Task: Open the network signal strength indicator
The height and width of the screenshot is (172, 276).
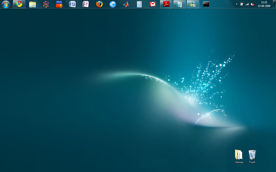Action: coord(247,4)
